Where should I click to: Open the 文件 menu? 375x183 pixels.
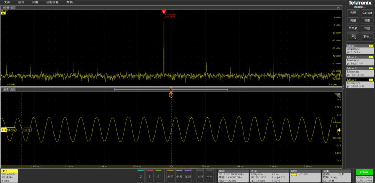point(7,2)
